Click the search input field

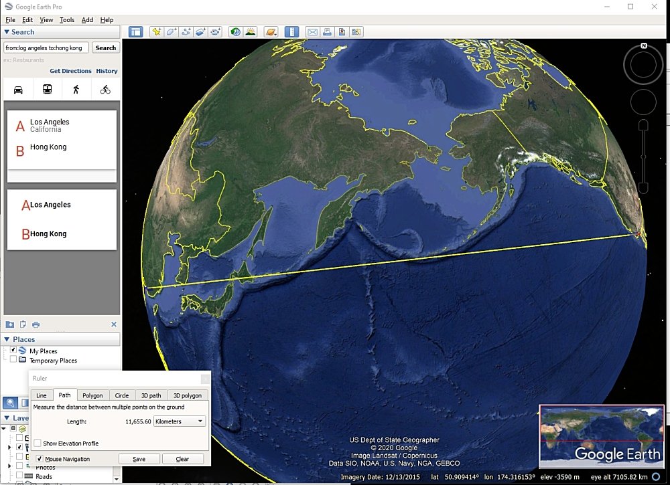(x=46, y=47)
